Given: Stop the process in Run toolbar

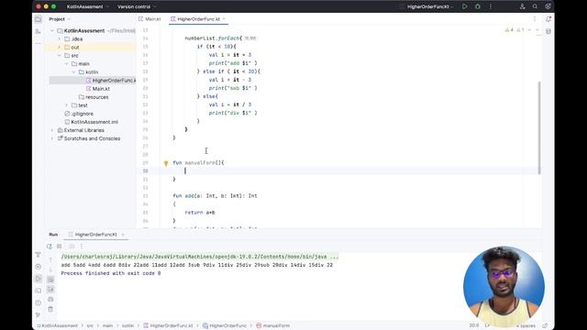Looking at the screenshot, I should [59, 247].
